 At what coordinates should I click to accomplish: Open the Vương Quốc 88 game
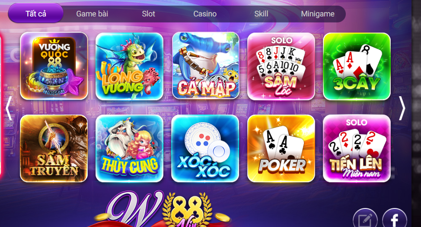pyautogui.click(x=54, y=66)
